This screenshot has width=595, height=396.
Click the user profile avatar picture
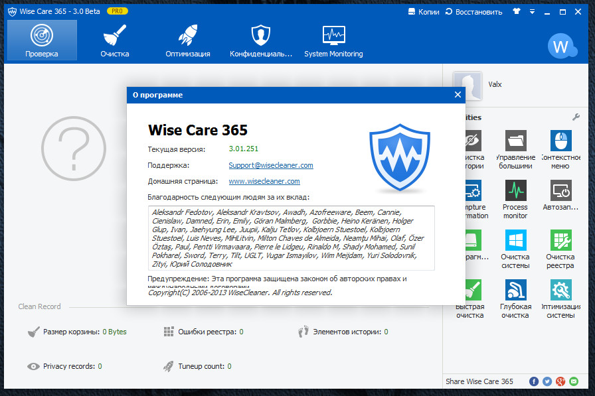[x=467, y=86]
